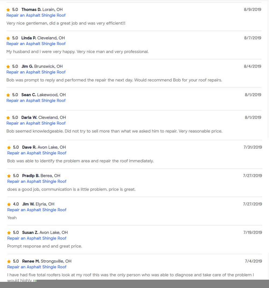Click the star icon beside Dave R.
This screenshot has width=269, height=288.
pyautogui.click(x=9, y=148)
